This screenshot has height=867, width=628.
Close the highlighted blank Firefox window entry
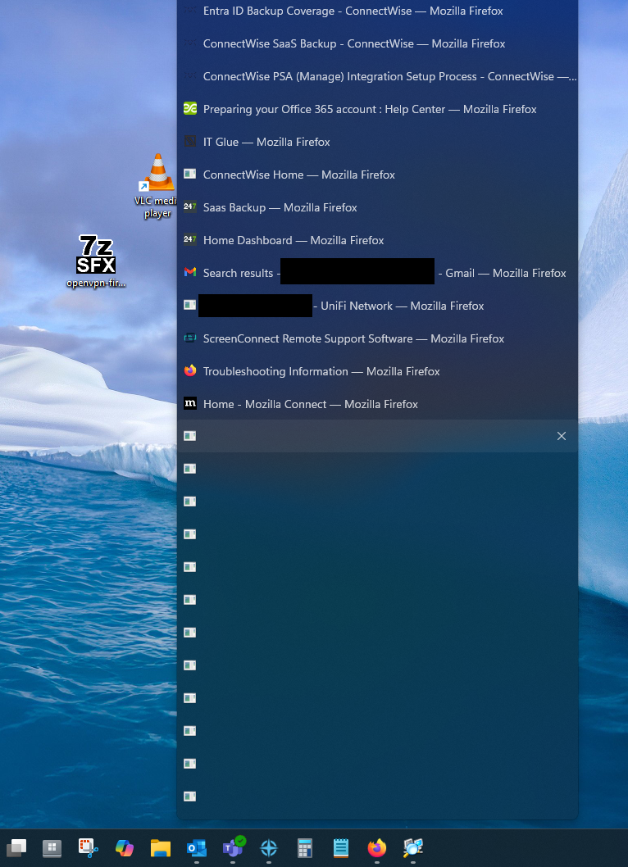562,436
